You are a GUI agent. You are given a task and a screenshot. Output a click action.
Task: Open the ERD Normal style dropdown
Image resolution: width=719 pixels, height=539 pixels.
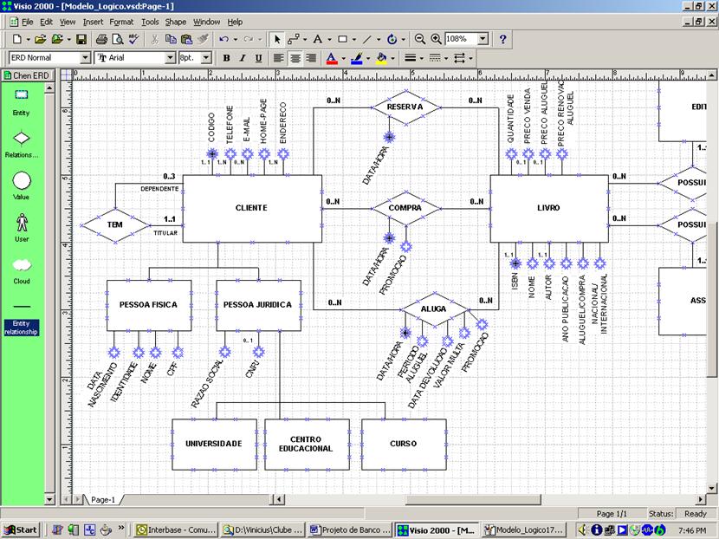tap(85, 58)
